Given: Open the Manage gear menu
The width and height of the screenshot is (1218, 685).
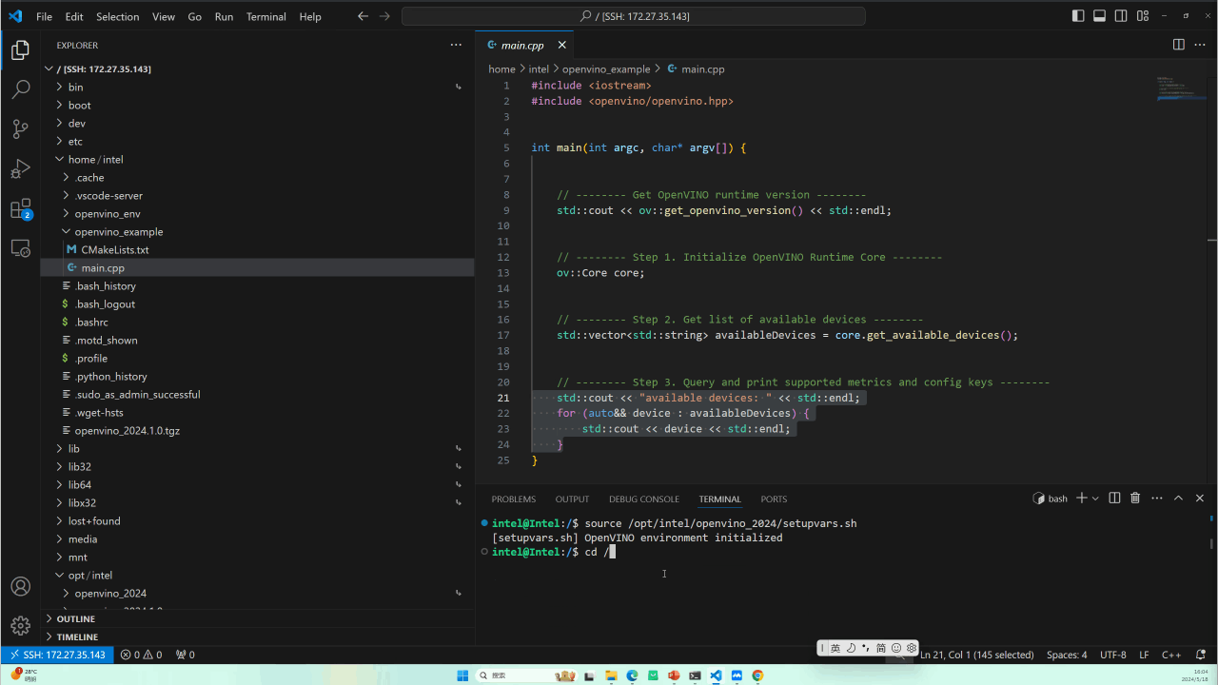Looking at the screenshot, I should click(20, 625).
